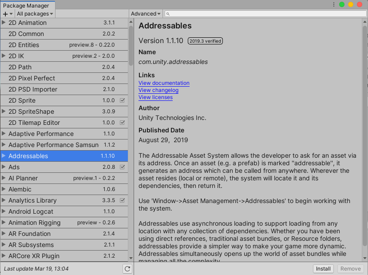Open the All packages dropdown
Image resolution: width=368 pixels, height=275 pixels.
point(35,14)
